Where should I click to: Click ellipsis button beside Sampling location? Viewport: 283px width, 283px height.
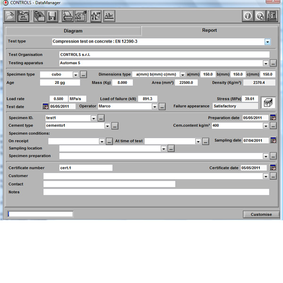(171, 149)
